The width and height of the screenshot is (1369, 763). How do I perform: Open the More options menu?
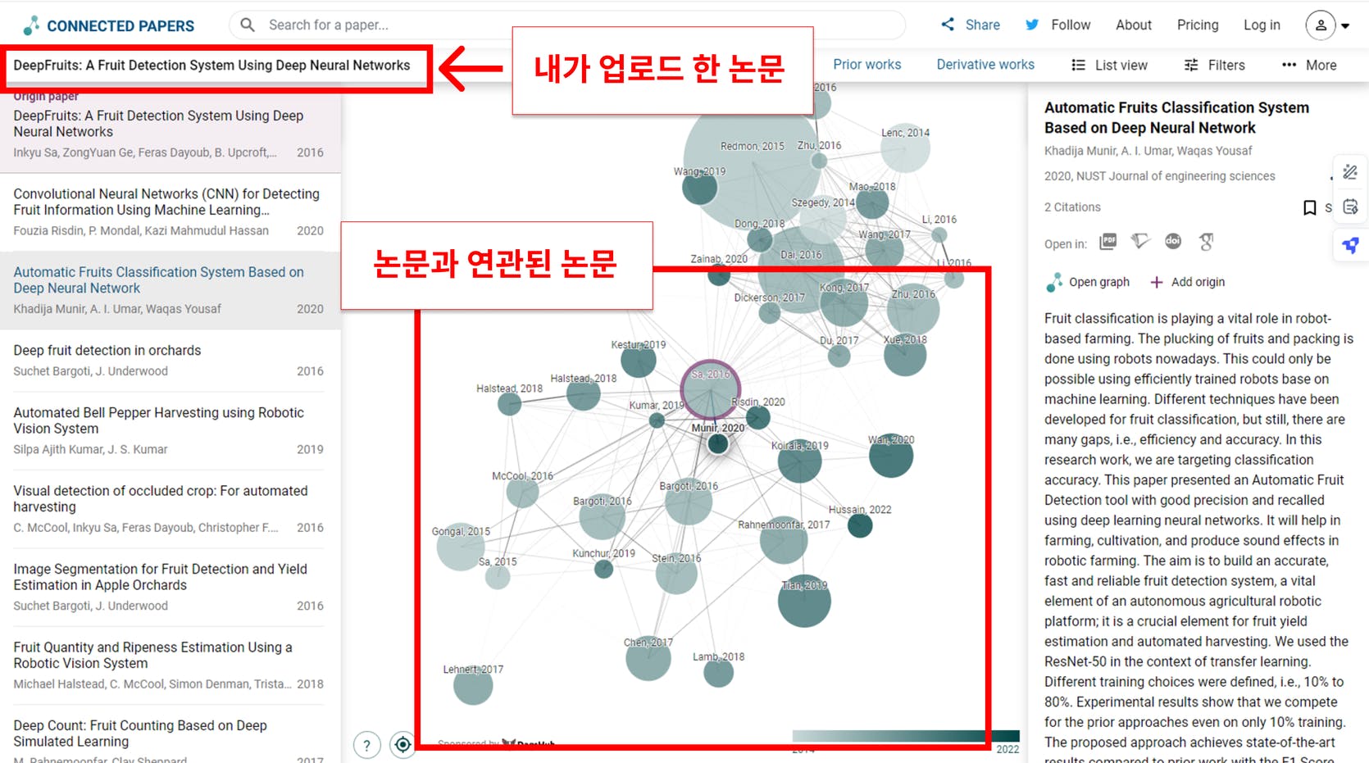1309,65
